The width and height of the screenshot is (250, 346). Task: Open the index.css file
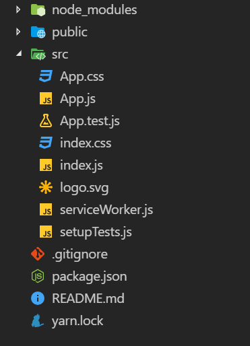[x=86, y=143]
